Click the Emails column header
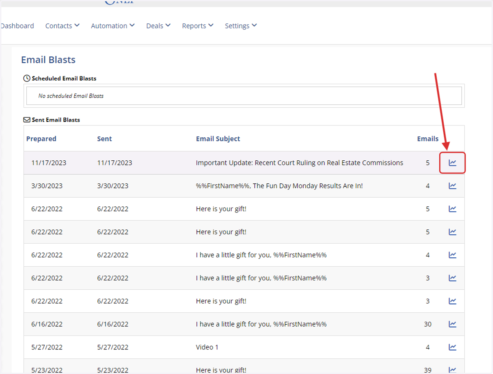493x374 pixels. (x=428, y=139)
